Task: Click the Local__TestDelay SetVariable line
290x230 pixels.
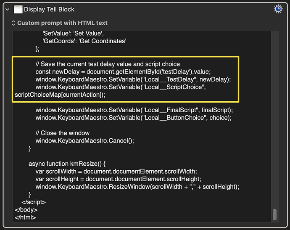Action: 133,79
